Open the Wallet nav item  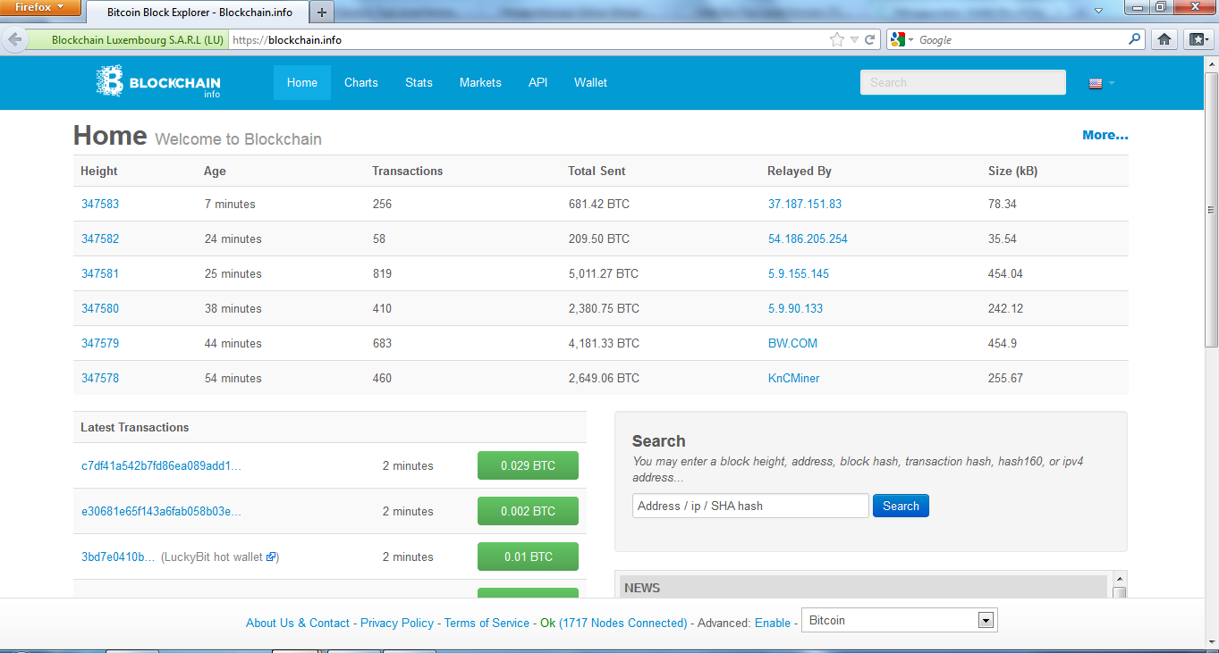[x=590, y=82]
